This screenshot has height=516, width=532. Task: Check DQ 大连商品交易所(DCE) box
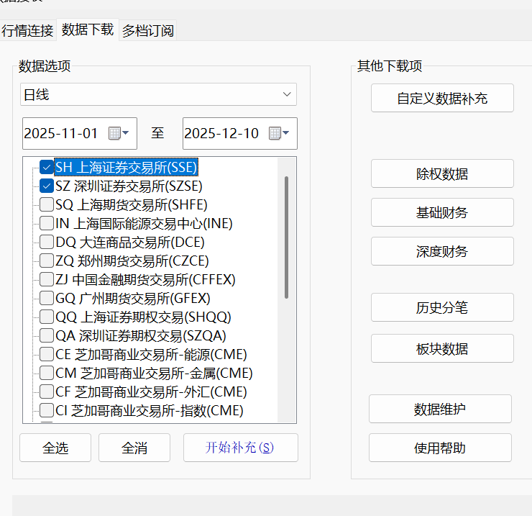(47, 242)
